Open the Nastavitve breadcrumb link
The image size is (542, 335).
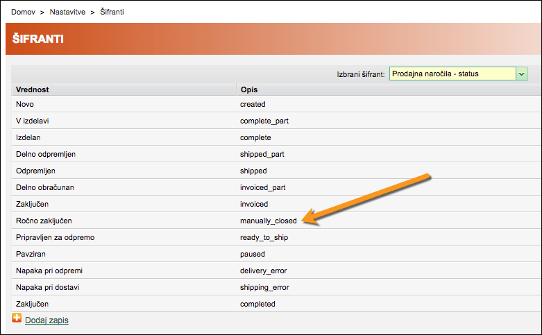(x=67, y=12)
